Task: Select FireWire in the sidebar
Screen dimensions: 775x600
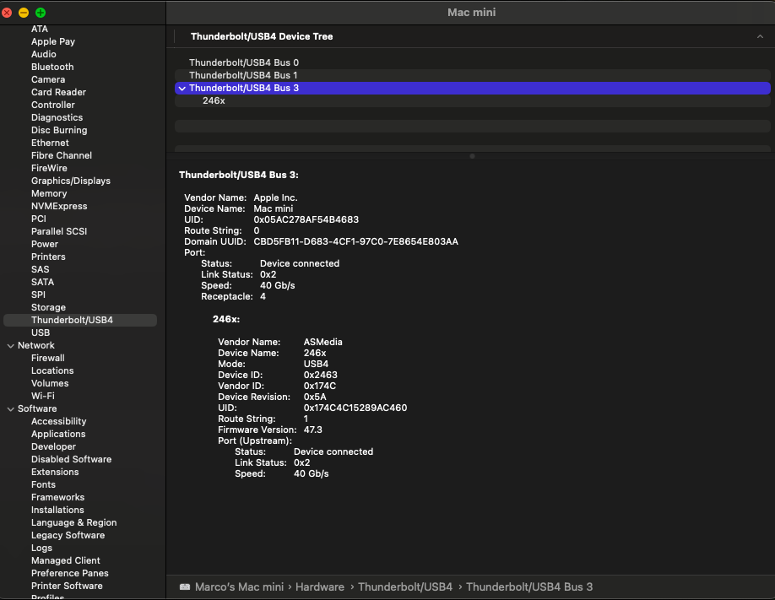Action: [x=49, y=168]
